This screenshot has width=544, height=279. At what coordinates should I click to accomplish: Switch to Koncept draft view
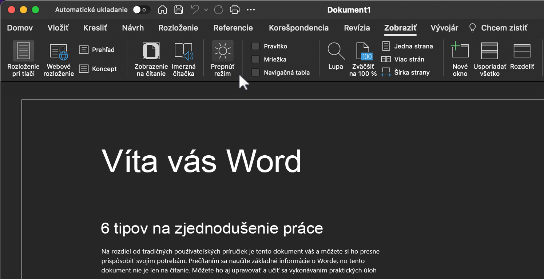click(x=98, y=69)
